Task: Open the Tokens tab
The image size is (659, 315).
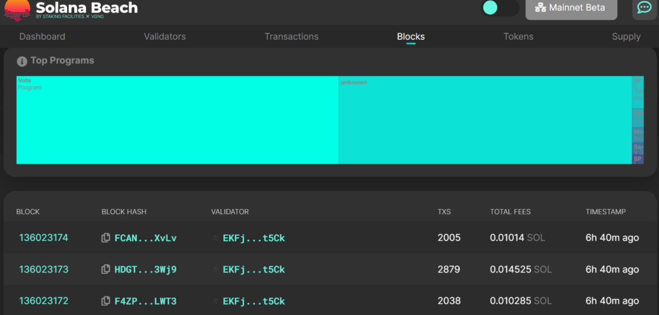Action: pos(518,37)
